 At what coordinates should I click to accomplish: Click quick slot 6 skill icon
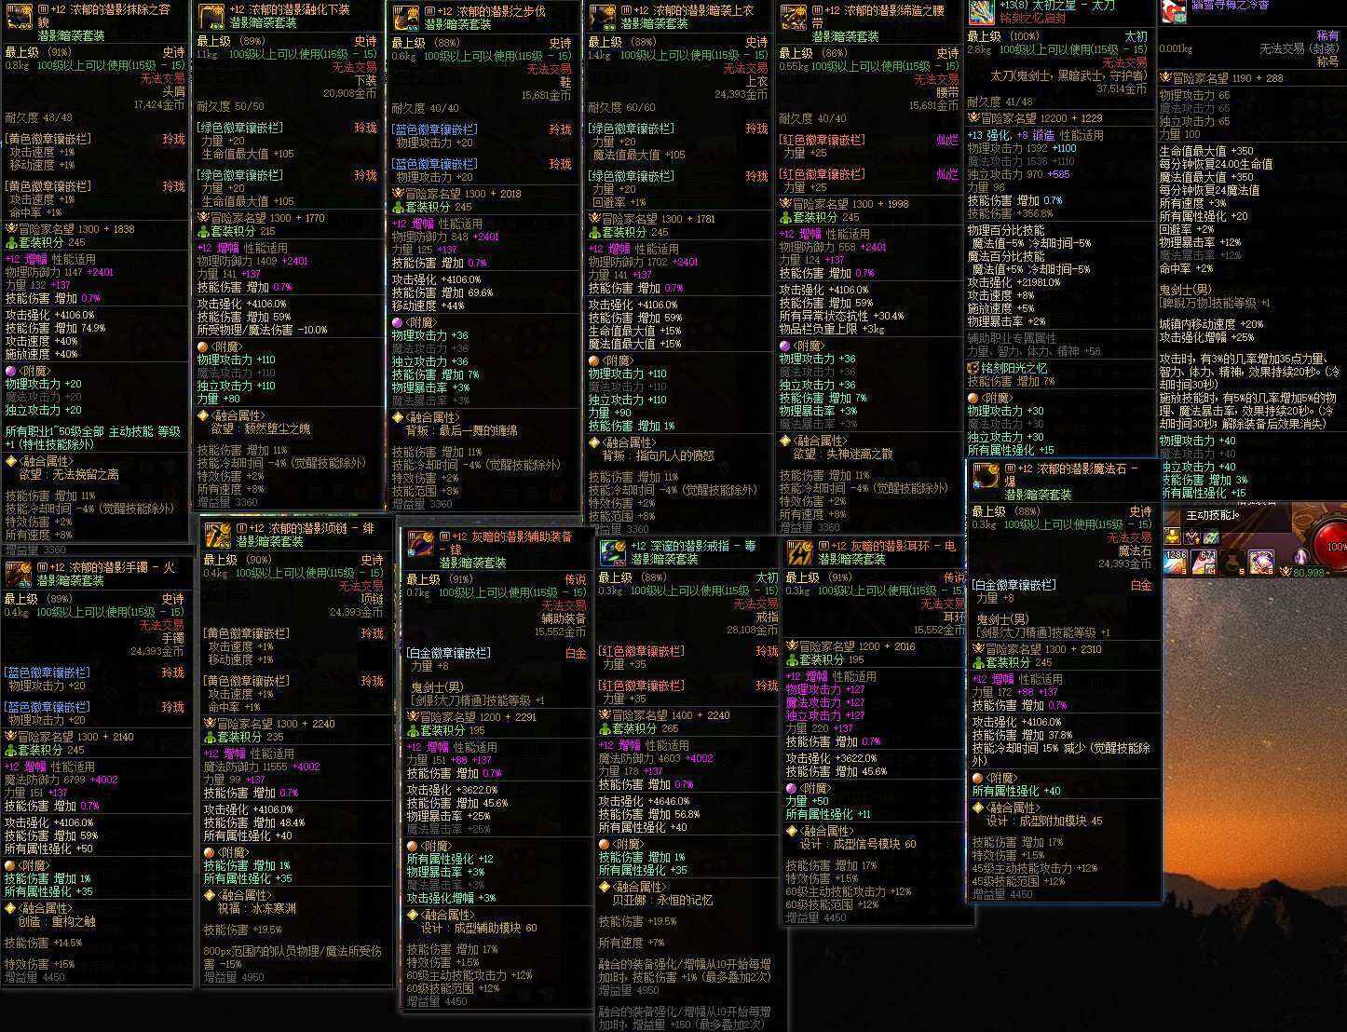coord(1261,562)
